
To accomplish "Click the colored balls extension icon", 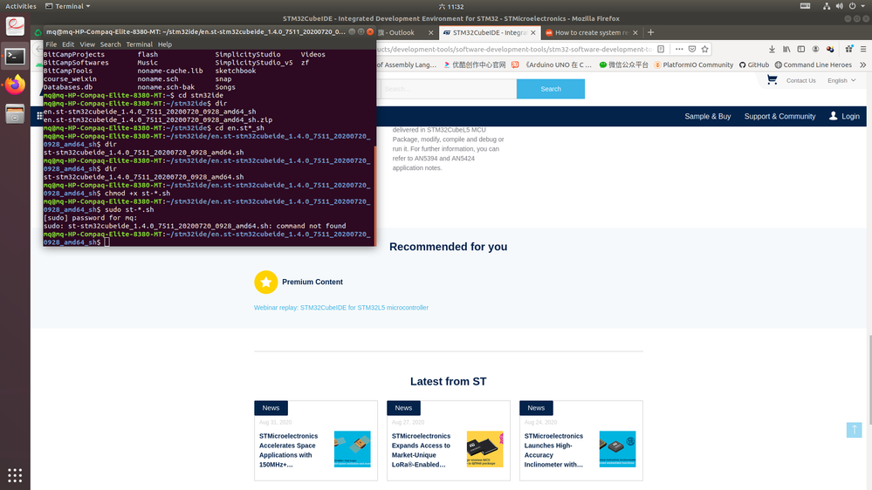I will click(x=830, y=49).
